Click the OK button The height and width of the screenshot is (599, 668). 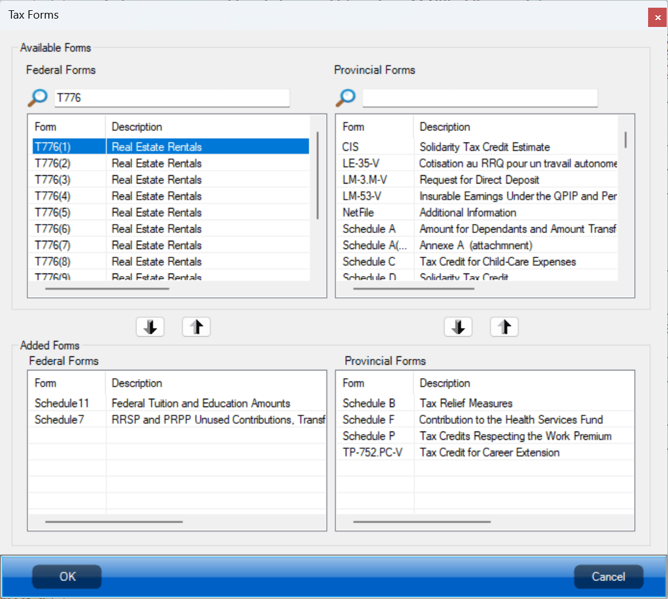(66, 577)
